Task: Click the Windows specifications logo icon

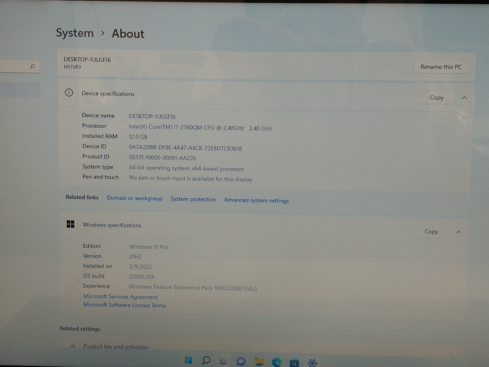Action: coord(71,224)
